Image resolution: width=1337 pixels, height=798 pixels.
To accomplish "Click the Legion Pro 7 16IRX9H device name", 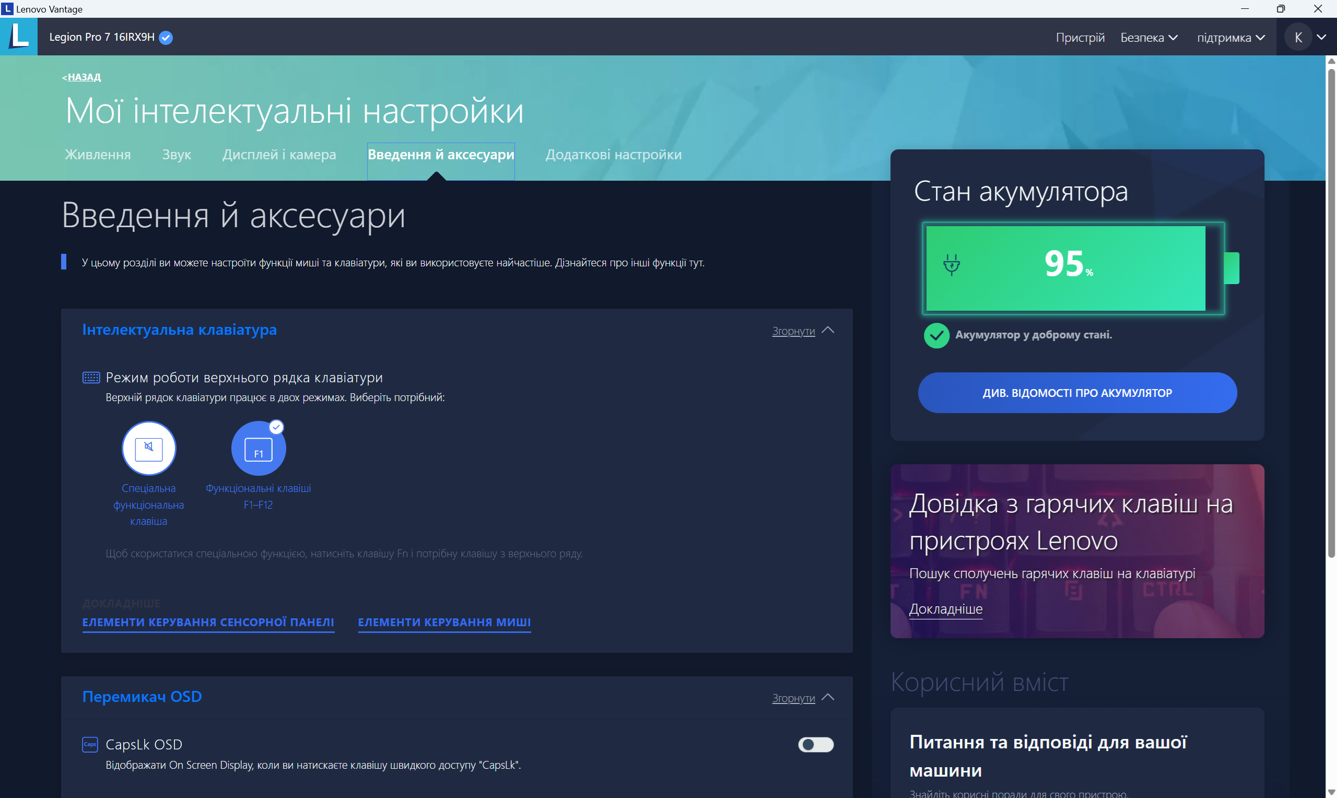I will tap(102, 37).
